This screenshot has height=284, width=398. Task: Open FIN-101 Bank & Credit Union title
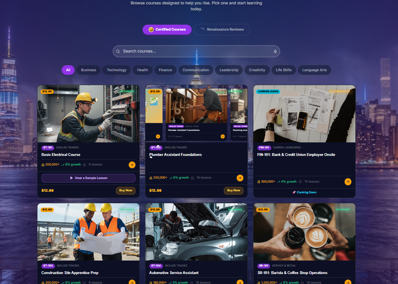pos(296,155)
